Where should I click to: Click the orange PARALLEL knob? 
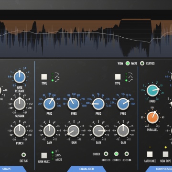click(x=152, y=118)
